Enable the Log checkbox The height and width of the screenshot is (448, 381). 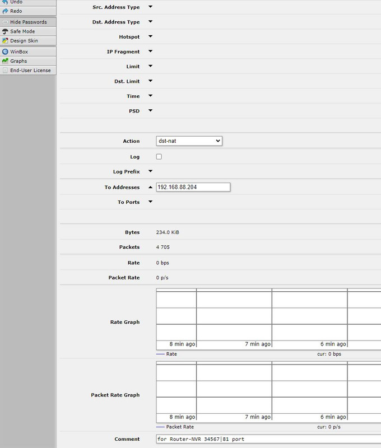click(x=159, y=157)
